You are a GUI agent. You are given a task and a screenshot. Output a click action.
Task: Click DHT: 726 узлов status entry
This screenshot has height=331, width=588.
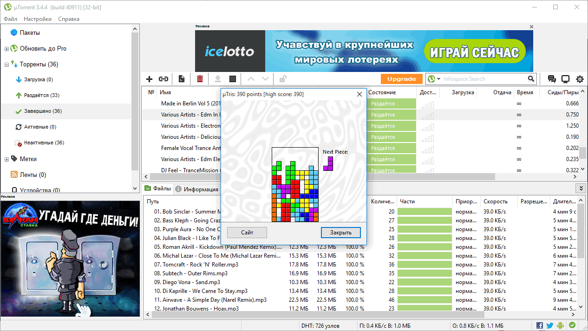click(320, 325)
